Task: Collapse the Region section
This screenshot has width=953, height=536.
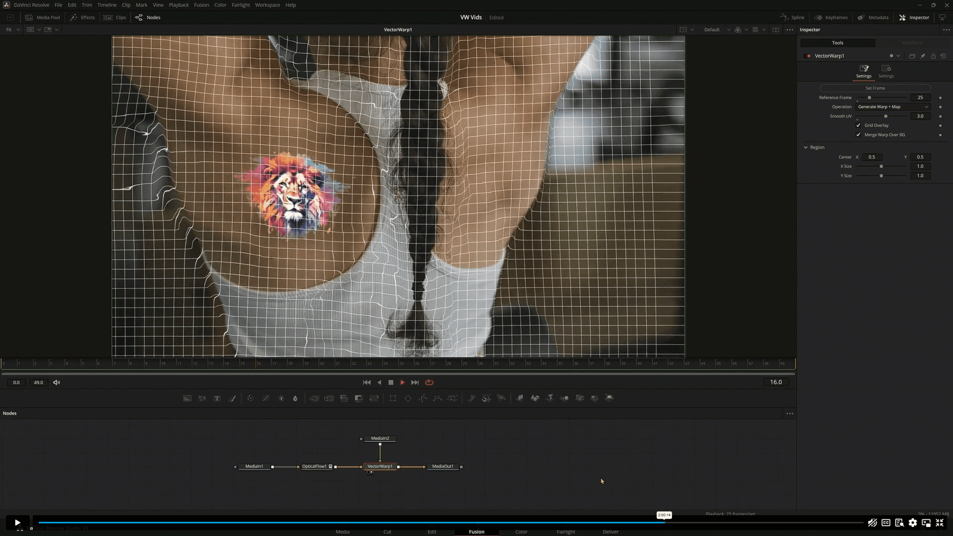Action: [x=806, y=147]
